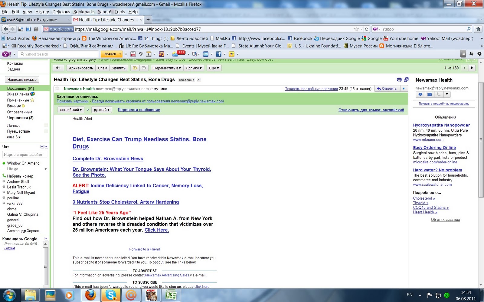This screenshot has height=302, width=484.
Task: Mark message as Спам
Action: point(103,68)
